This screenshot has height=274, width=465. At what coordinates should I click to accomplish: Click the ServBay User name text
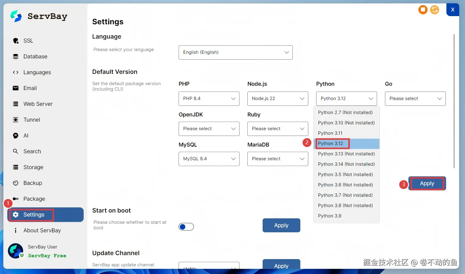pyautogui.click(x=43, y=247)
